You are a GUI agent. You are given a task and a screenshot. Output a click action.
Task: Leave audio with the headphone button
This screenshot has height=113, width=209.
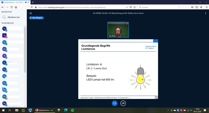[114, 103]
